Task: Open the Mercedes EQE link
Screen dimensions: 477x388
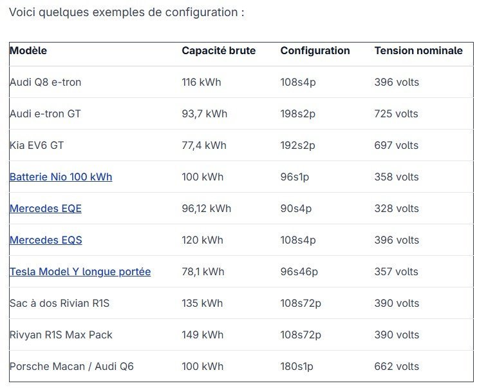Action: pos(45,208)
